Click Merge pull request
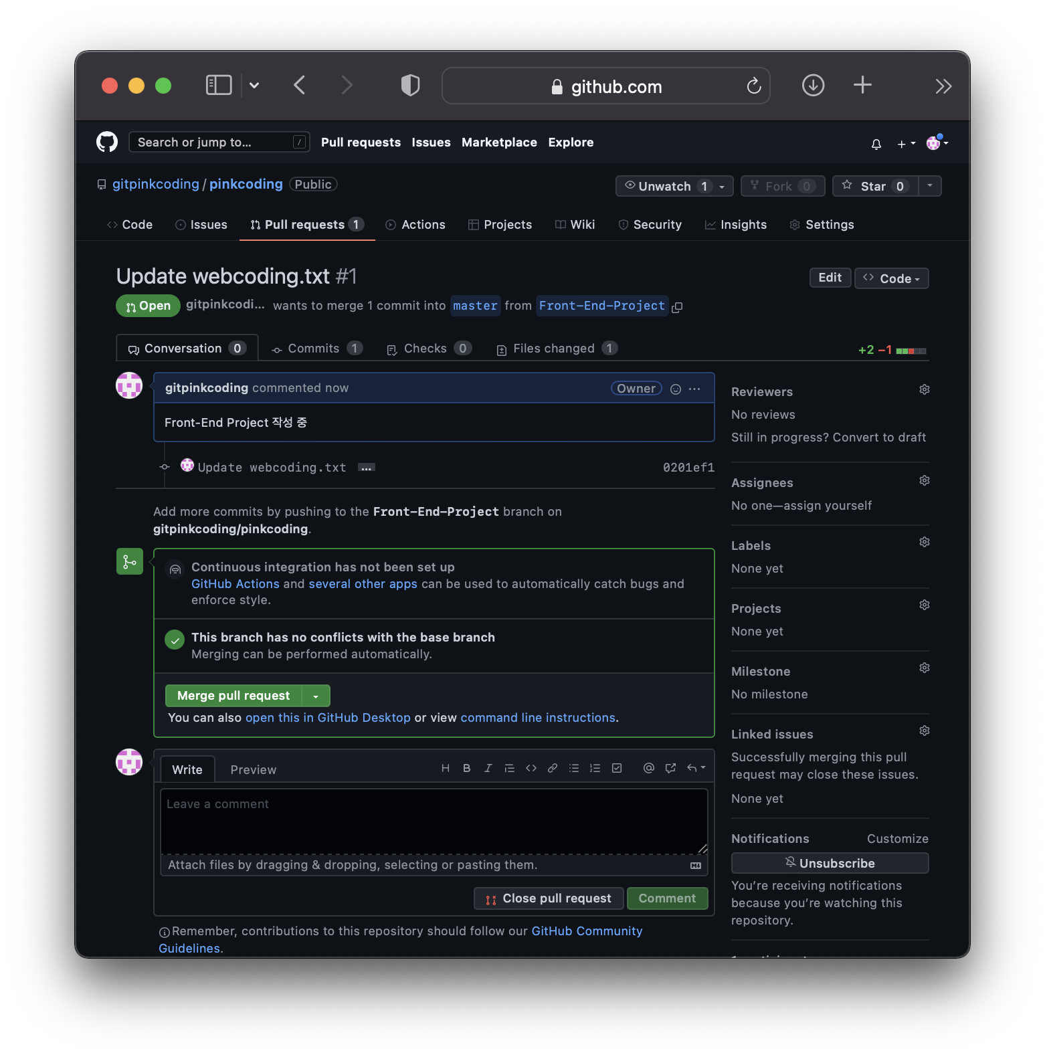 click(233, 696)
